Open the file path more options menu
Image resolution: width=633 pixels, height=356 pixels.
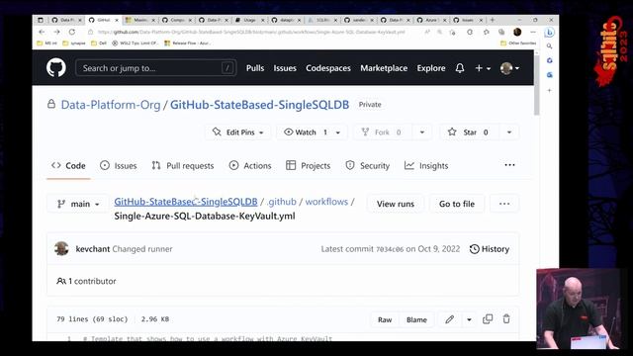(504, 204)
